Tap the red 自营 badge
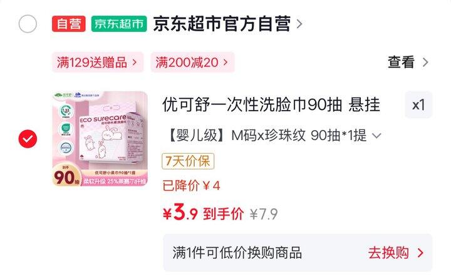 click(x=69, y=24)
